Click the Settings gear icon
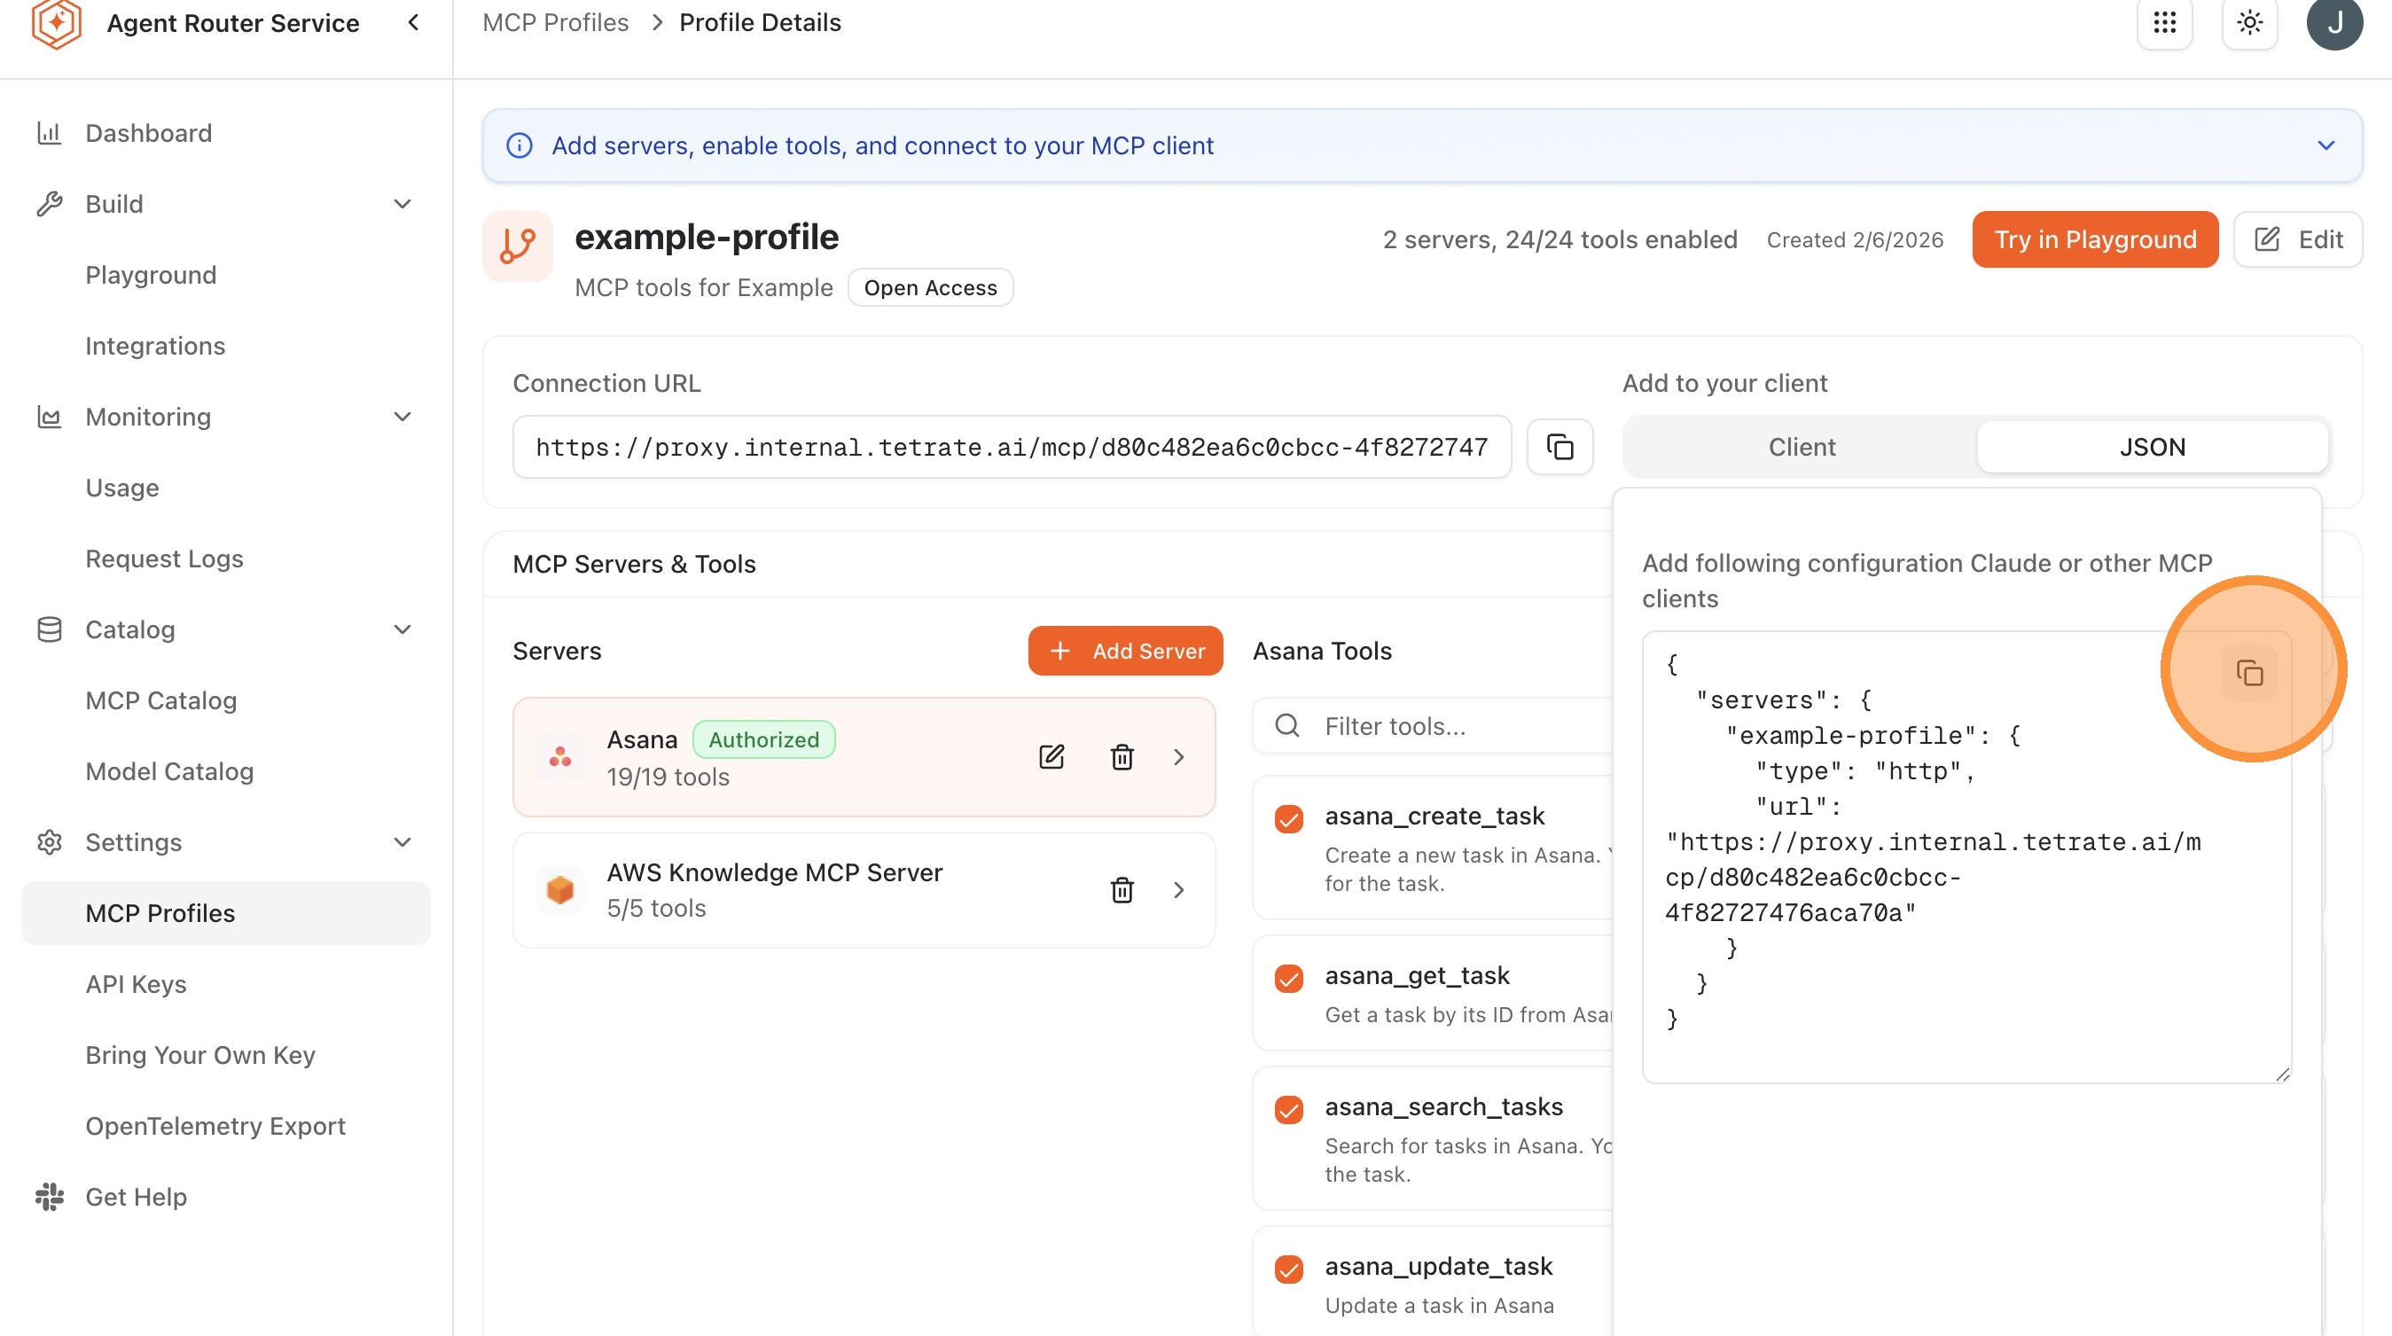Screen dimensions: 2392x1336 click(x=50, y=842)
